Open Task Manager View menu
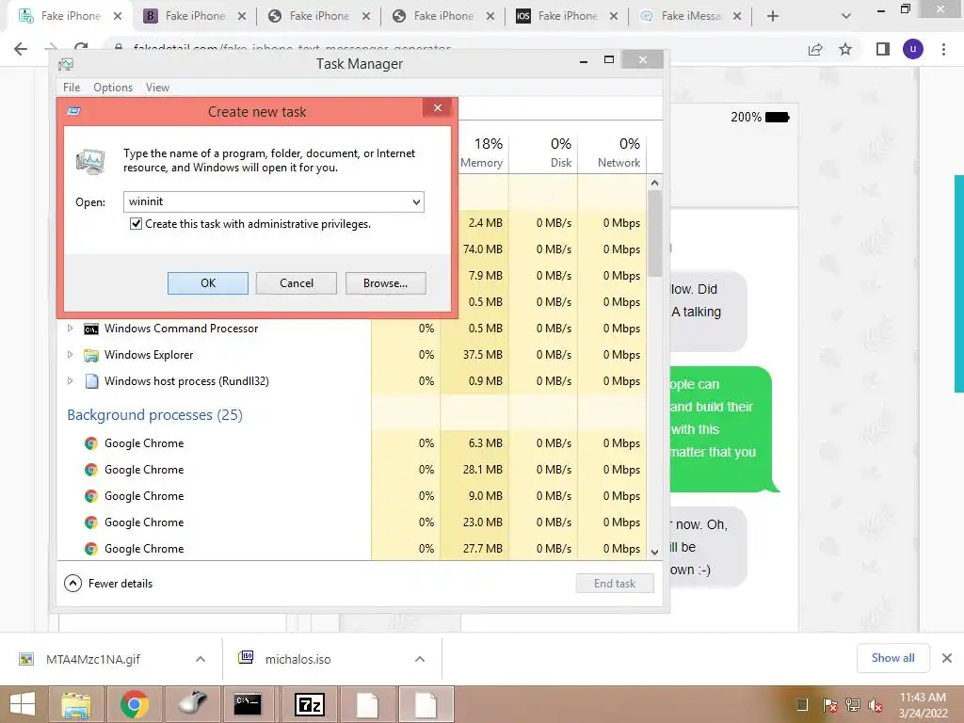The image size is (964, 723). tap(157, 88)
